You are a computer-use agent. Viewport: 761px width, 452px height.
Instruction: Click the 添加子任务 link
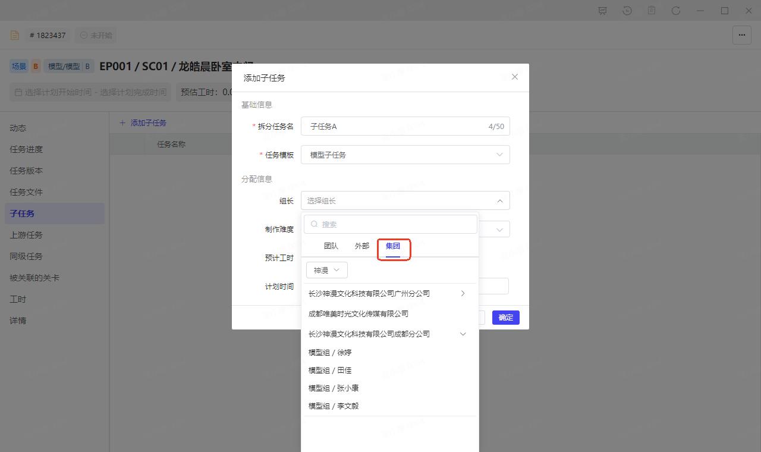click(x=143, y=123)
